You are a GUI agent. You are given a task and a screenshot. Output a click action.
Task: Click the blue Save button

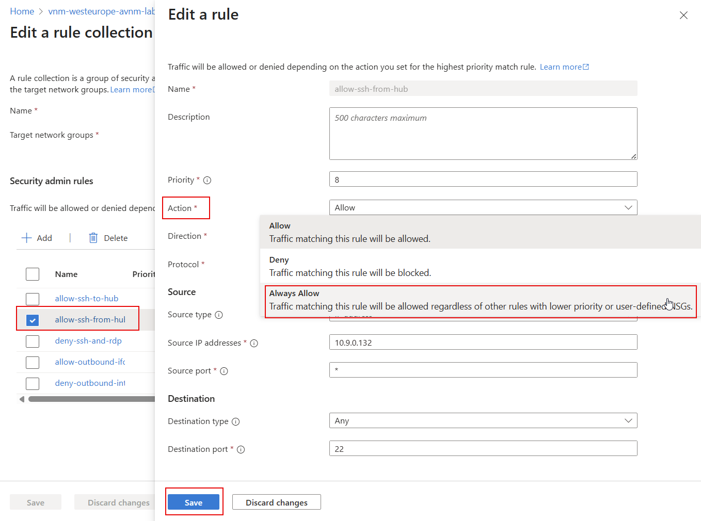click(194, 502)
